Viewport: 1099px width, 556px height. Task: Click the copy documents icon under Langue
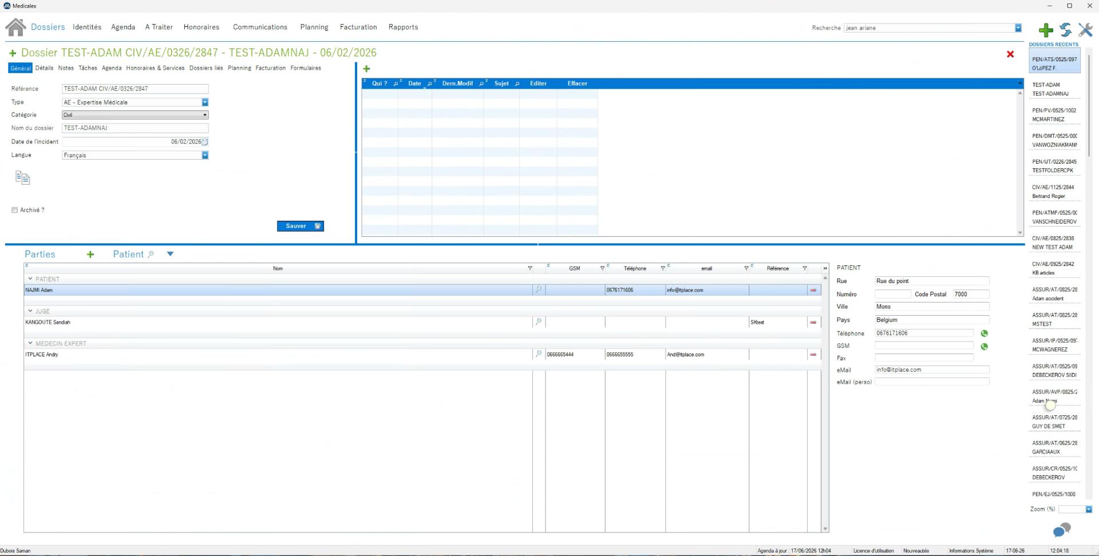click(x=22, y=178)
